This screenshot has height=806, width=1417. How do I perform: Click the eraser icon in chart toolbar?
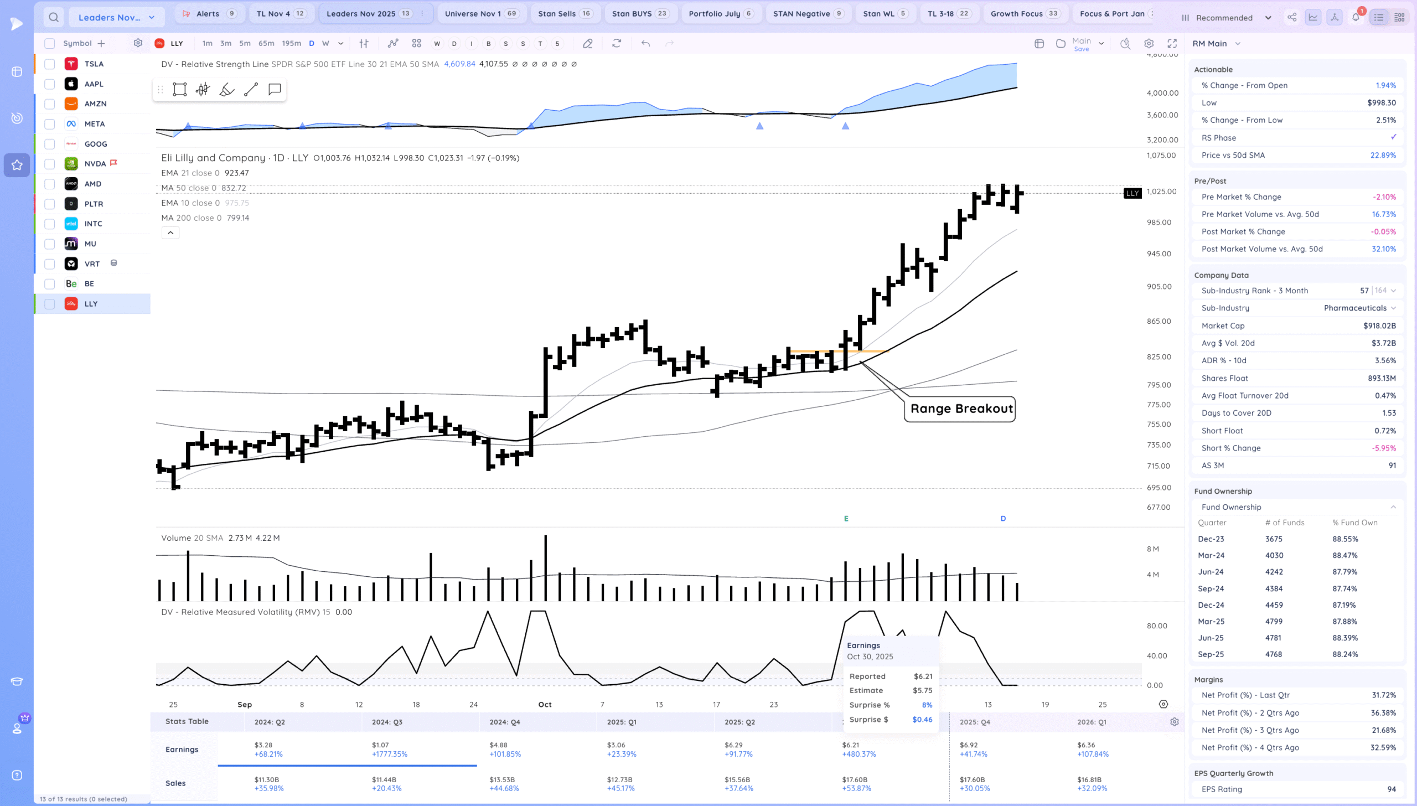click(x=588, y=43)
